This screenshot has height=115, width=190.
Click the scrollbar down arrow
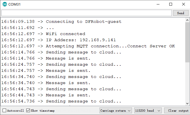pos(187,103)
